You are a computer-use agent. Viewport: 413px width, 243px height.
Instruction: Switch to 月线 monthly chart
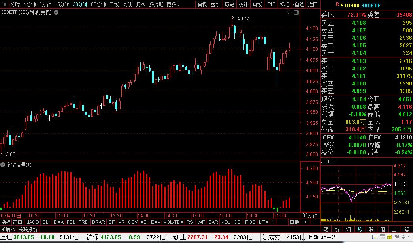point(141,4)
